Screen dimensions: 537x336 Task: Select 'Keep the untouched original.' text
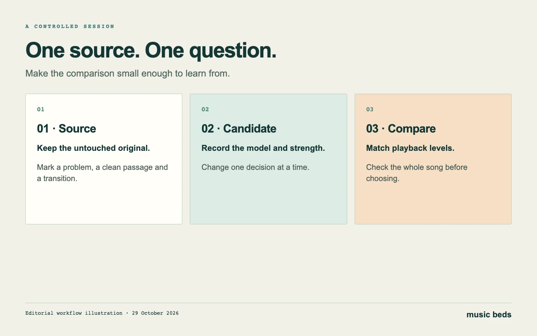[x=93, y=148]
